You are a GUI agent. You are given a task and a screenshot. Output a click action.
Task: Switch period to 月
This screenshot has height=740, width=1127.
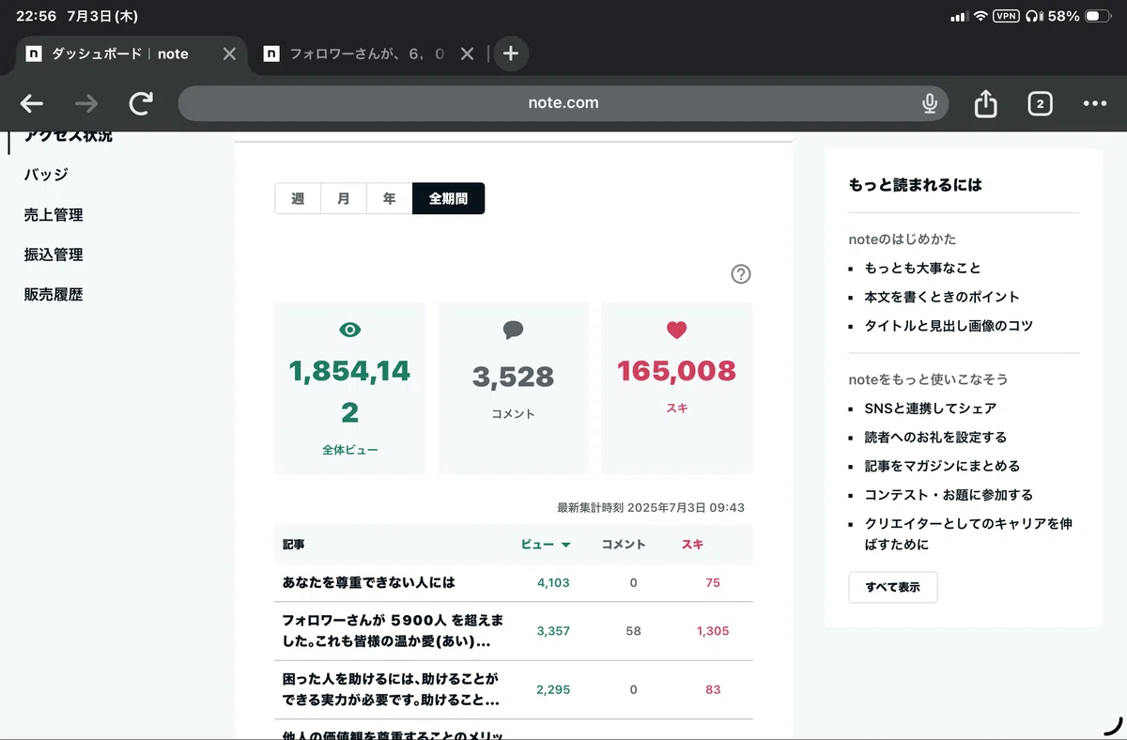click(x=344, y=198)
